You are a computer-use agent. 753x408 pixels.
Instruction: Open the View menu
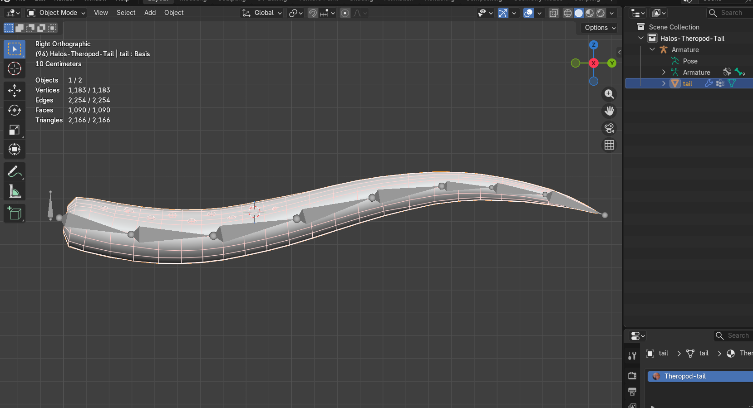tap(101, 13)
